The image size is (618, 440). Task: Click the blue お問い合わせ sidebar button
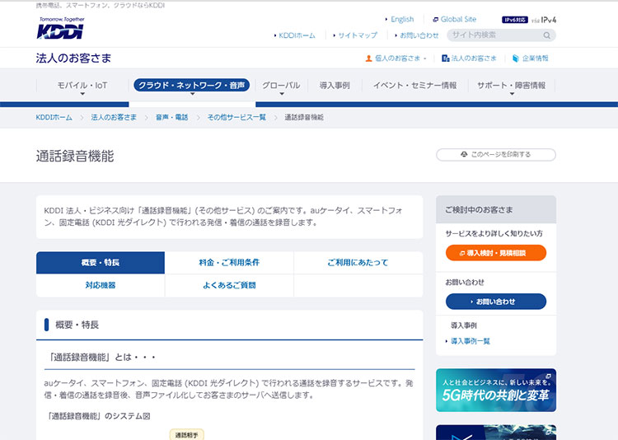point(496,302)
